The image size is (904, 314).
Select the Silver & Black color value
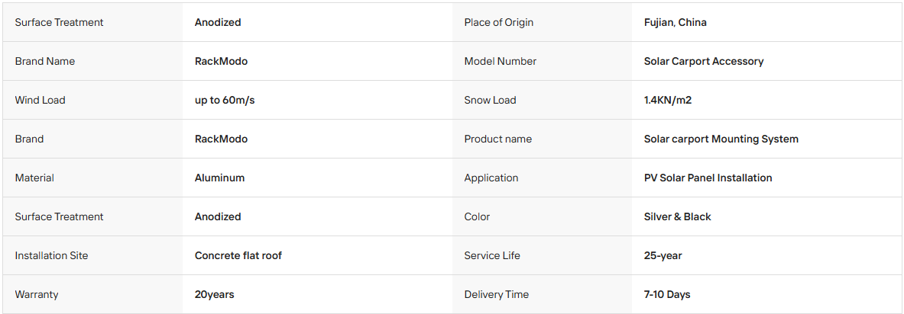[677, 216]
